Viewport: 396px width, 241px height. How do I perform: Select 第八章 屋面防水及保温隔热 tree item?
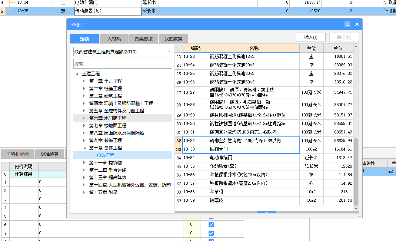(x=116, y=133)
